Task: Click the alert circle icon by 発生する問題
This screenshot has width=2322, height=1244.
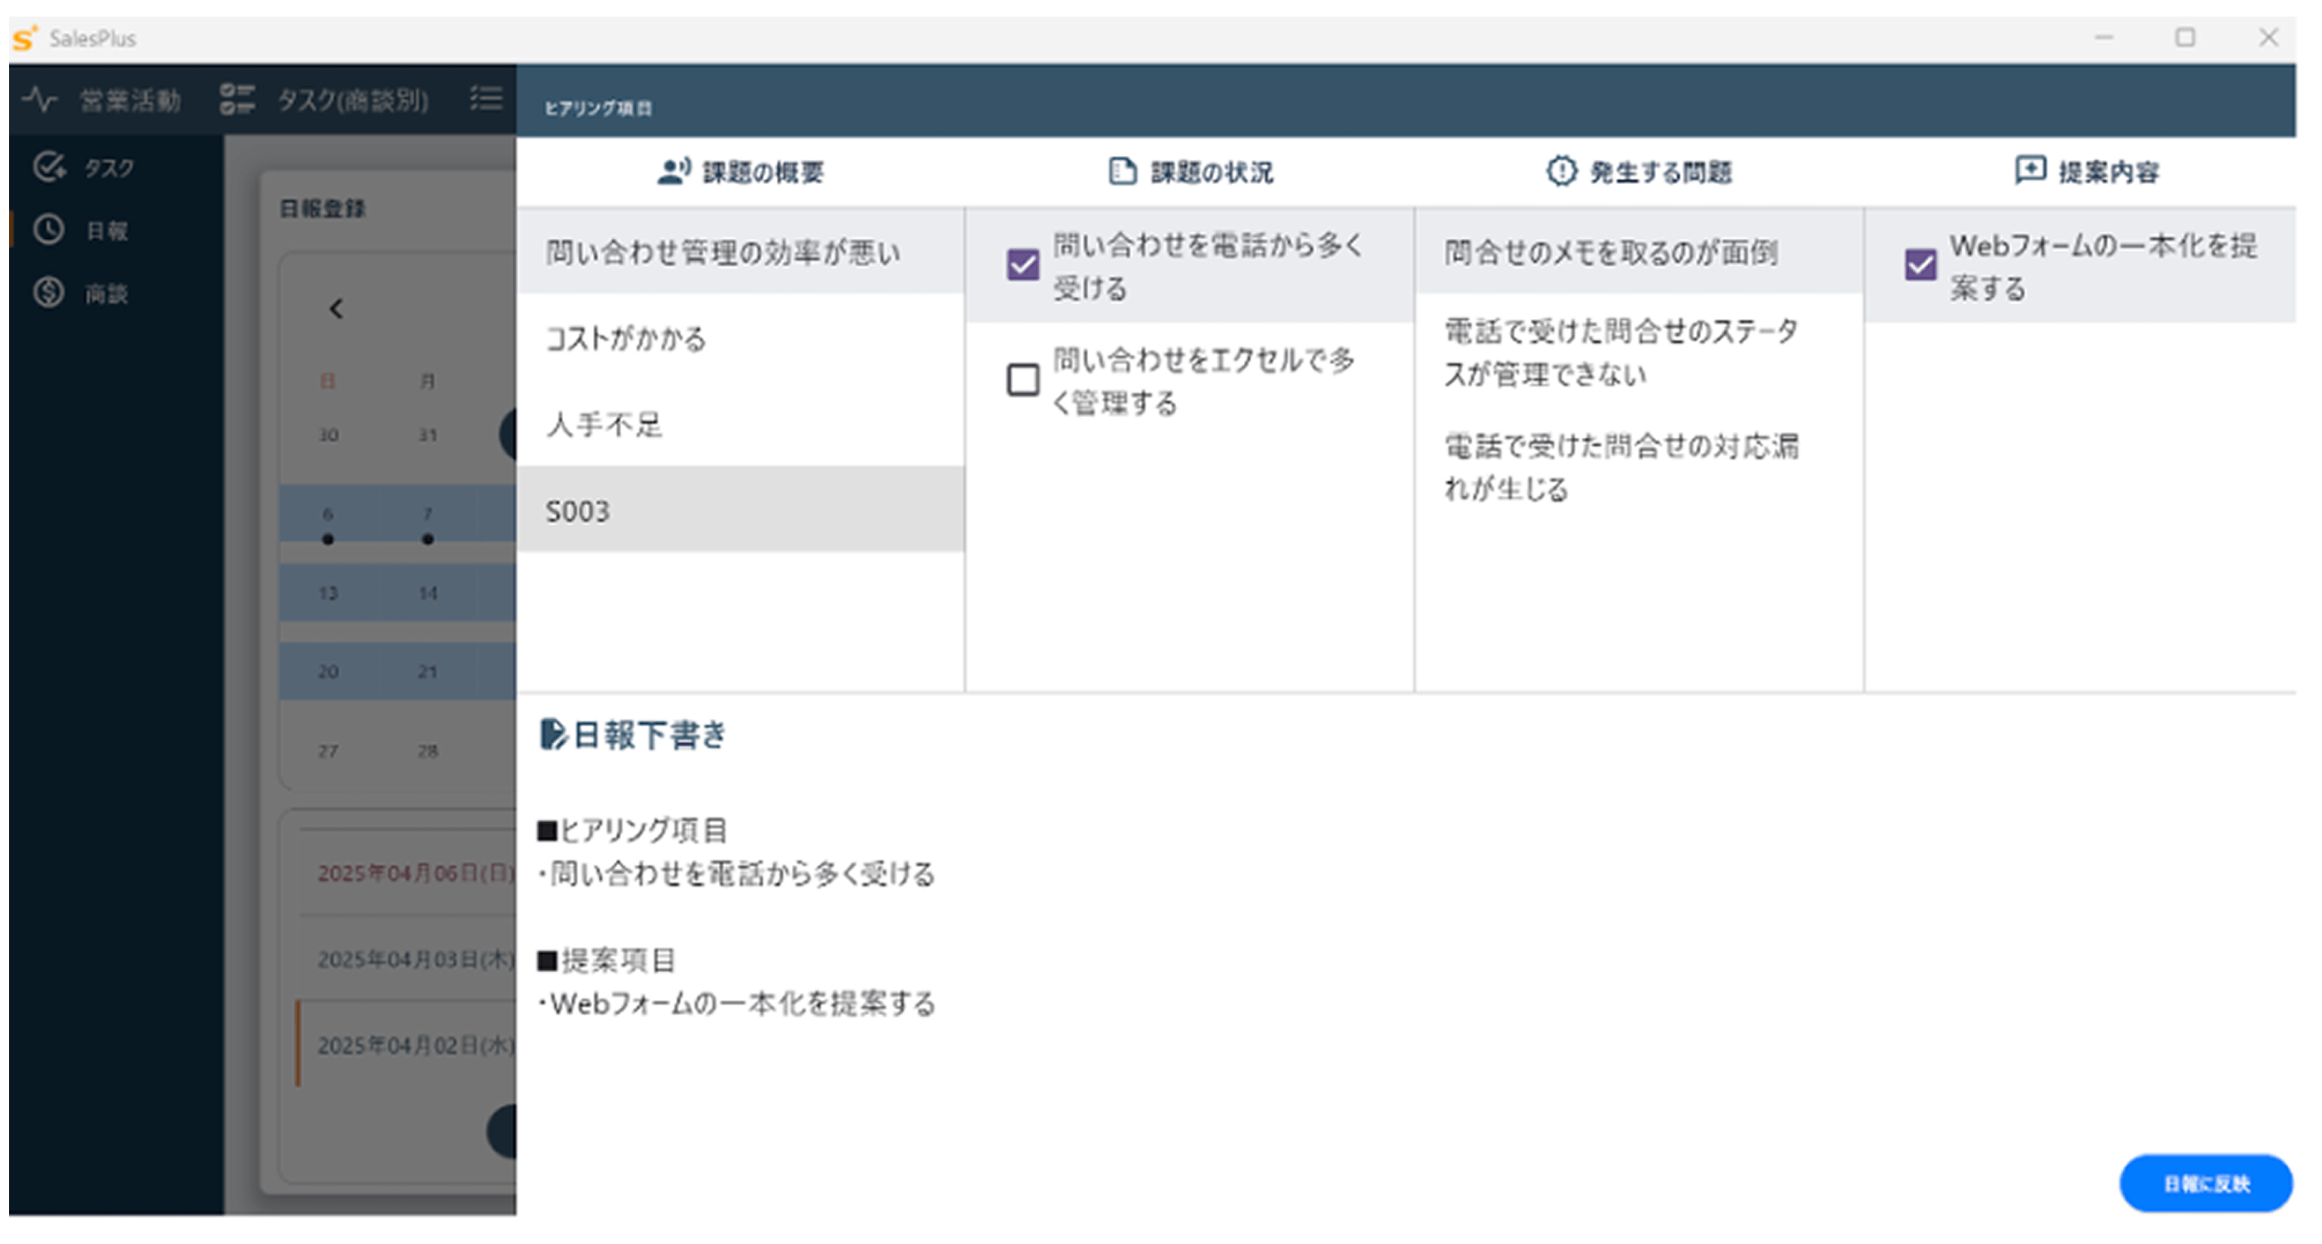Action: (x=1562, y=172)
